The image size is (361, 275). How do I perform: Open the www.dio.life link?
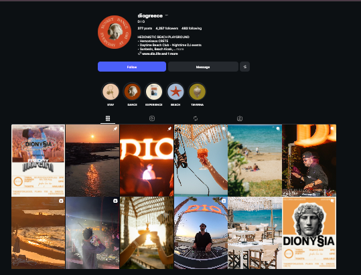tap(151, 54)
